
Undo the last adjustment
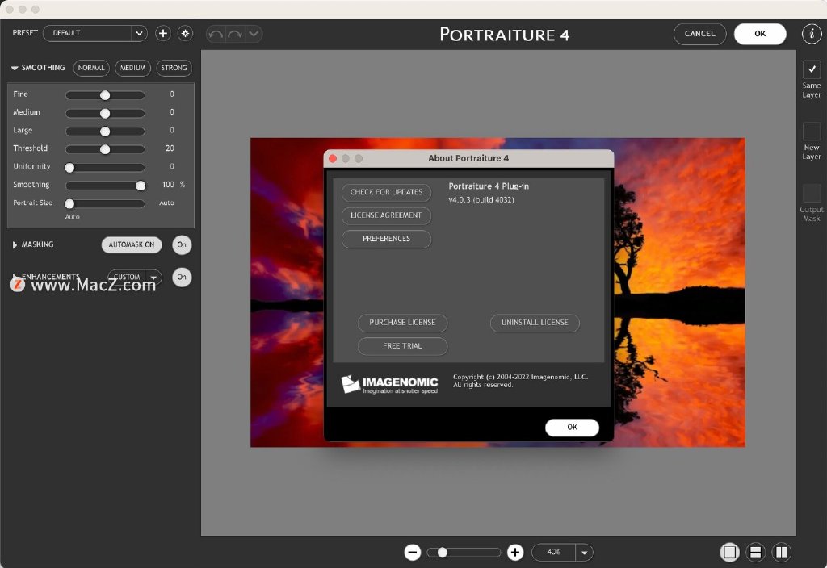(x=215, y=34)
